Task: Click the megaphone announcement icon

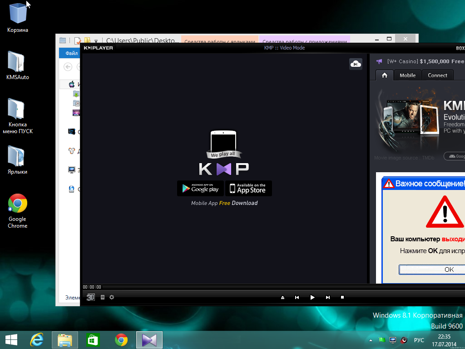Action: click(x=379, y=61)
